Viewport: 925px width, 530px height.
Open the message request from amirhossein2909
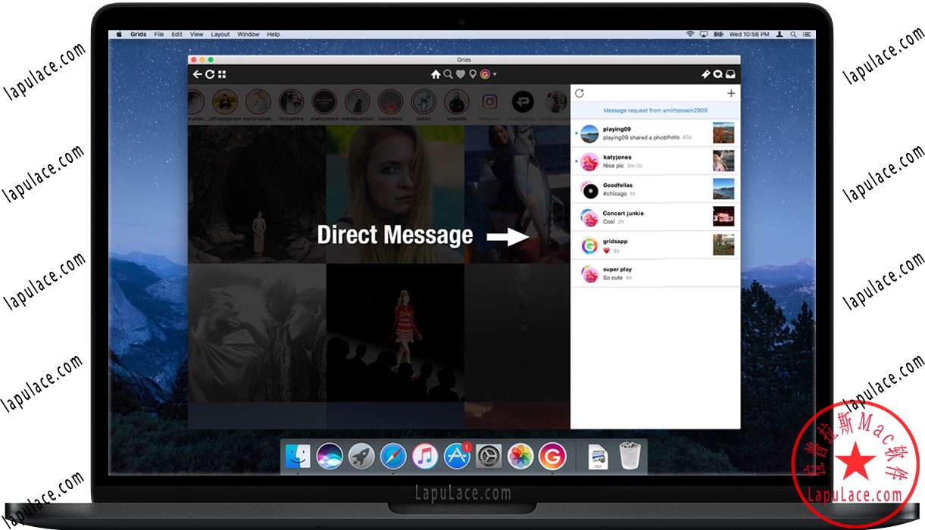[x=655, y=110]
